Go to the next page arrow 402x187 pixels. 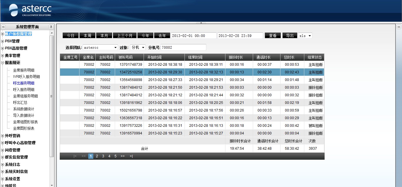click(x=122, y=156)
